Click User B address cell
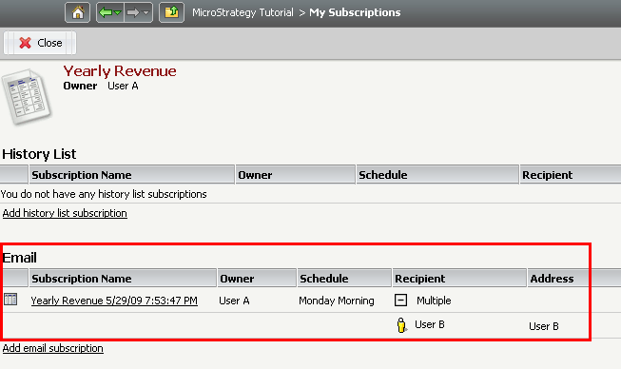 point(544,326)
